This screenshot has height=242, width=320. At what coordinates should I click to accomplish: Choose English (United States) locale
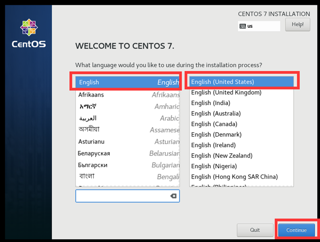point(241,82)
